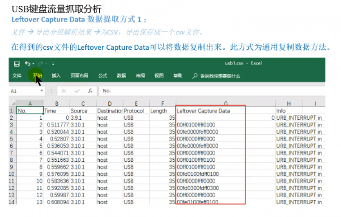Viewport: 341px width, 217px height.
Task: Click the Protocol header cell
Action: coord(136,110)
